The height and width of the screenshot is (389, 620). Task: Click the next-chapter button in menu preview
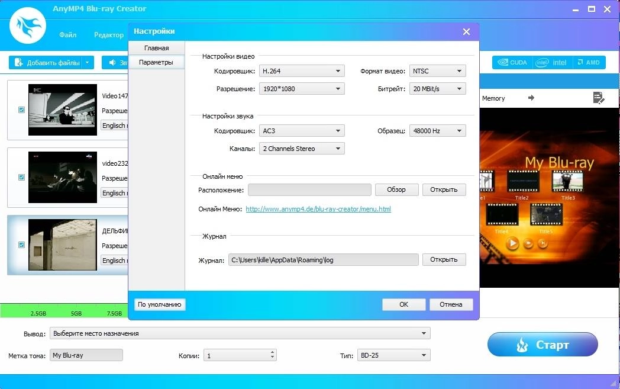pos(528,243)
